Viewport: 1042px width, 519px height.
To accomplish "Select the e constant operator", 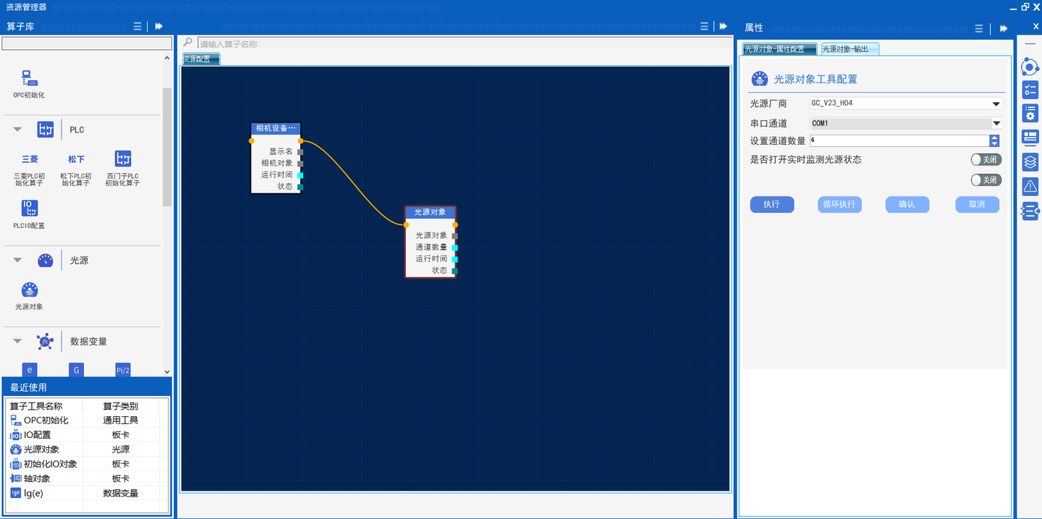I will point(30,370).
